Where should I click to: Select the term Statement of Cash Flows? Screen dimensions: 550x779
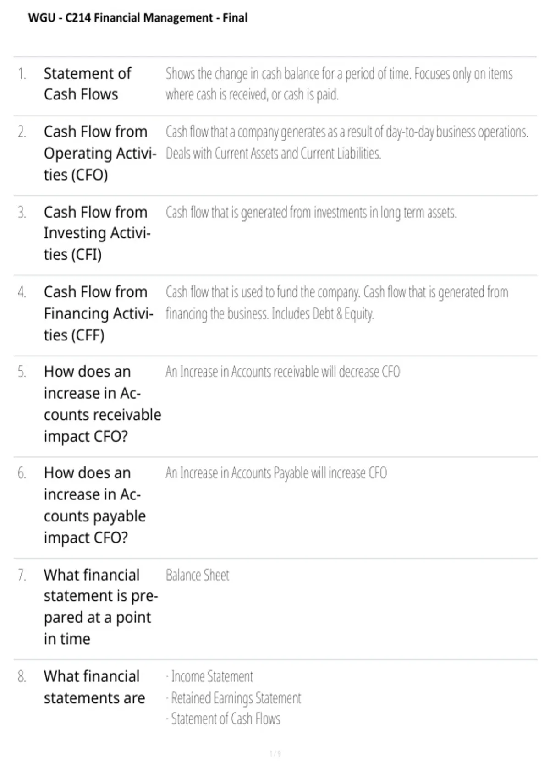click(88, 84)
